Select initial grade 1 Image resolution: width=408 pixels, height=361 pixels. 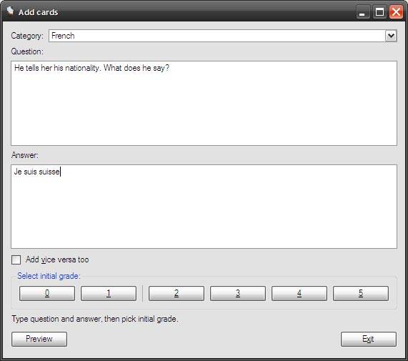point(109,293)
